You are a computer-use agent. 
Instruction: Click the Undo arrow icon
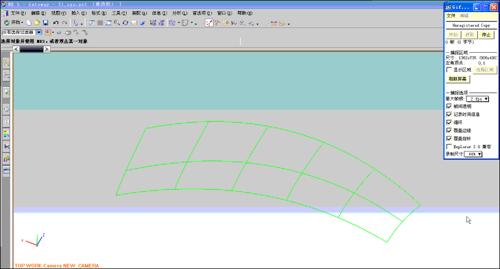[56, 23]
